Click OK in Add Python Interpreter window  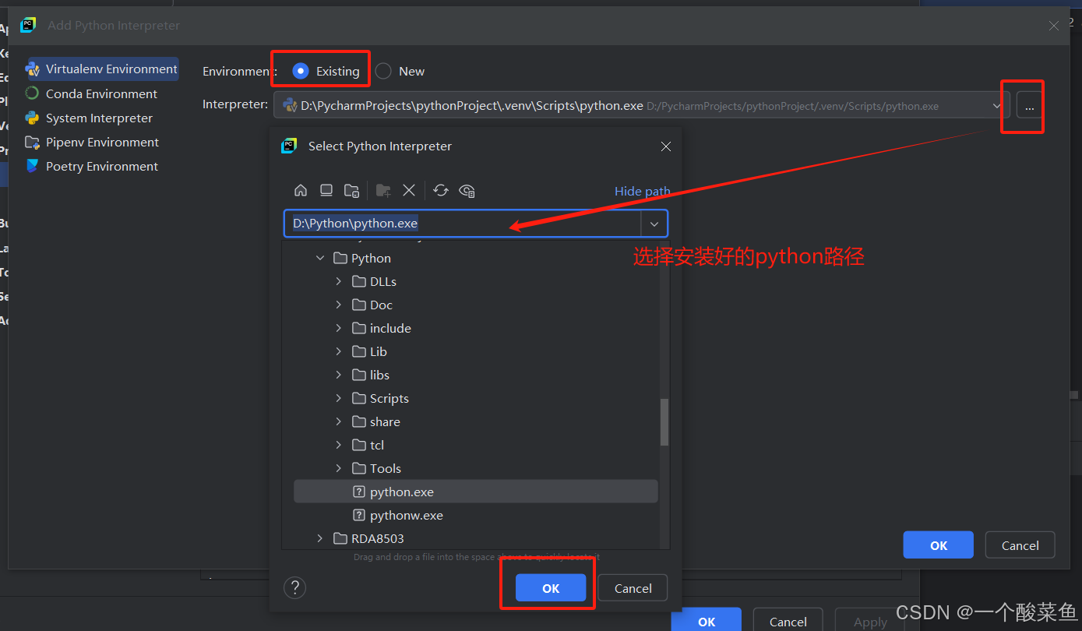coord(939,545)
